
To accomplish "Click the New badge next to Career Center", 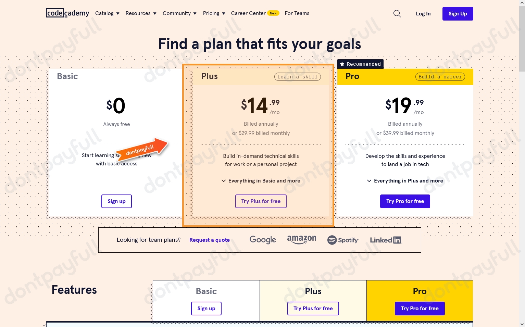I will click(x=273, y=13).
